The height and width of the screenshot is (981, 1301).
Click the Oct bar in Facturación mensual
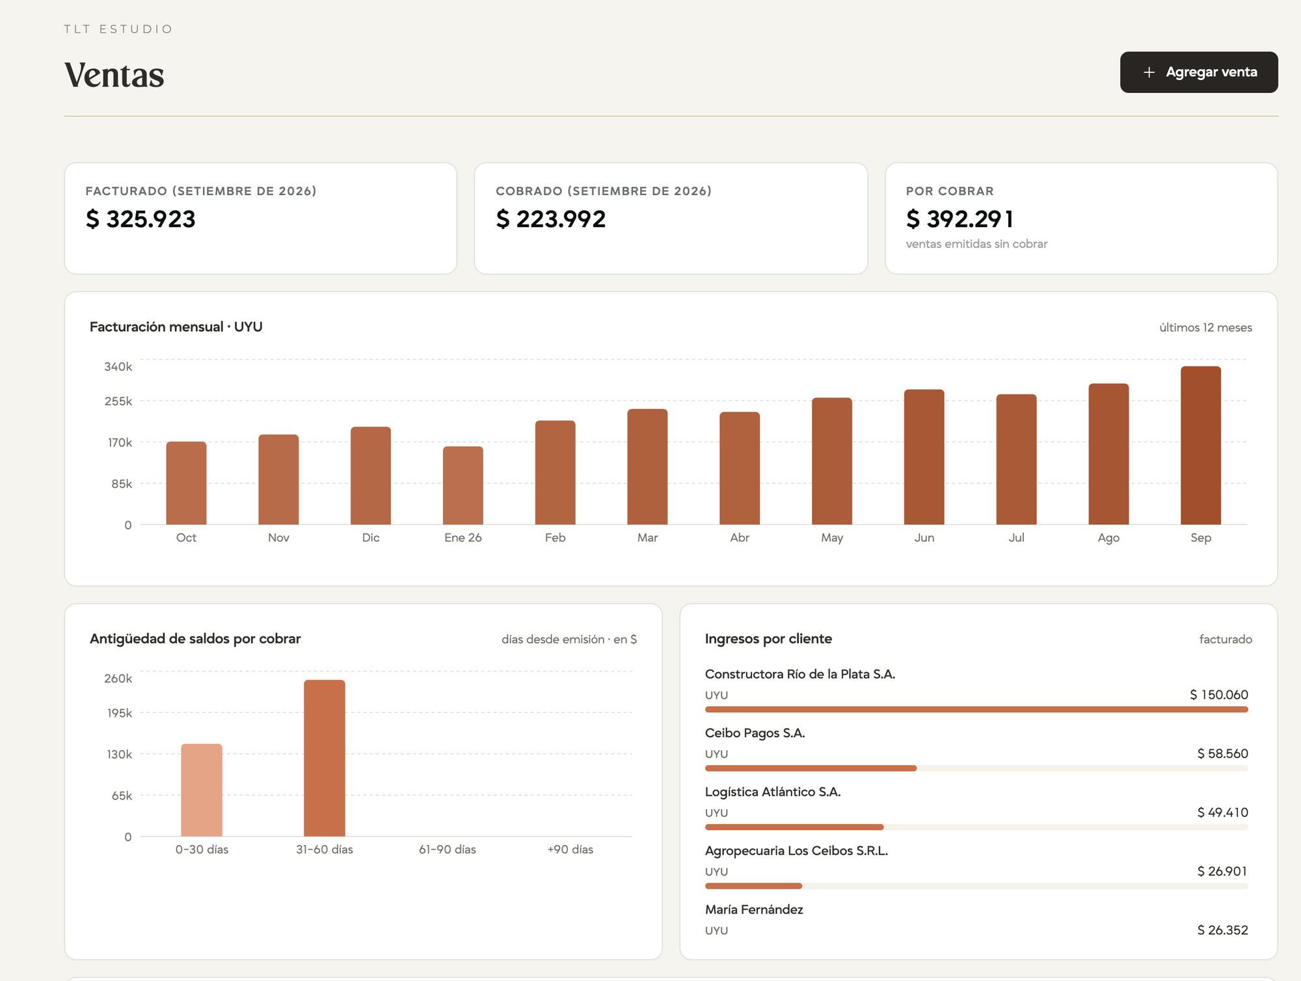(186, 483)
